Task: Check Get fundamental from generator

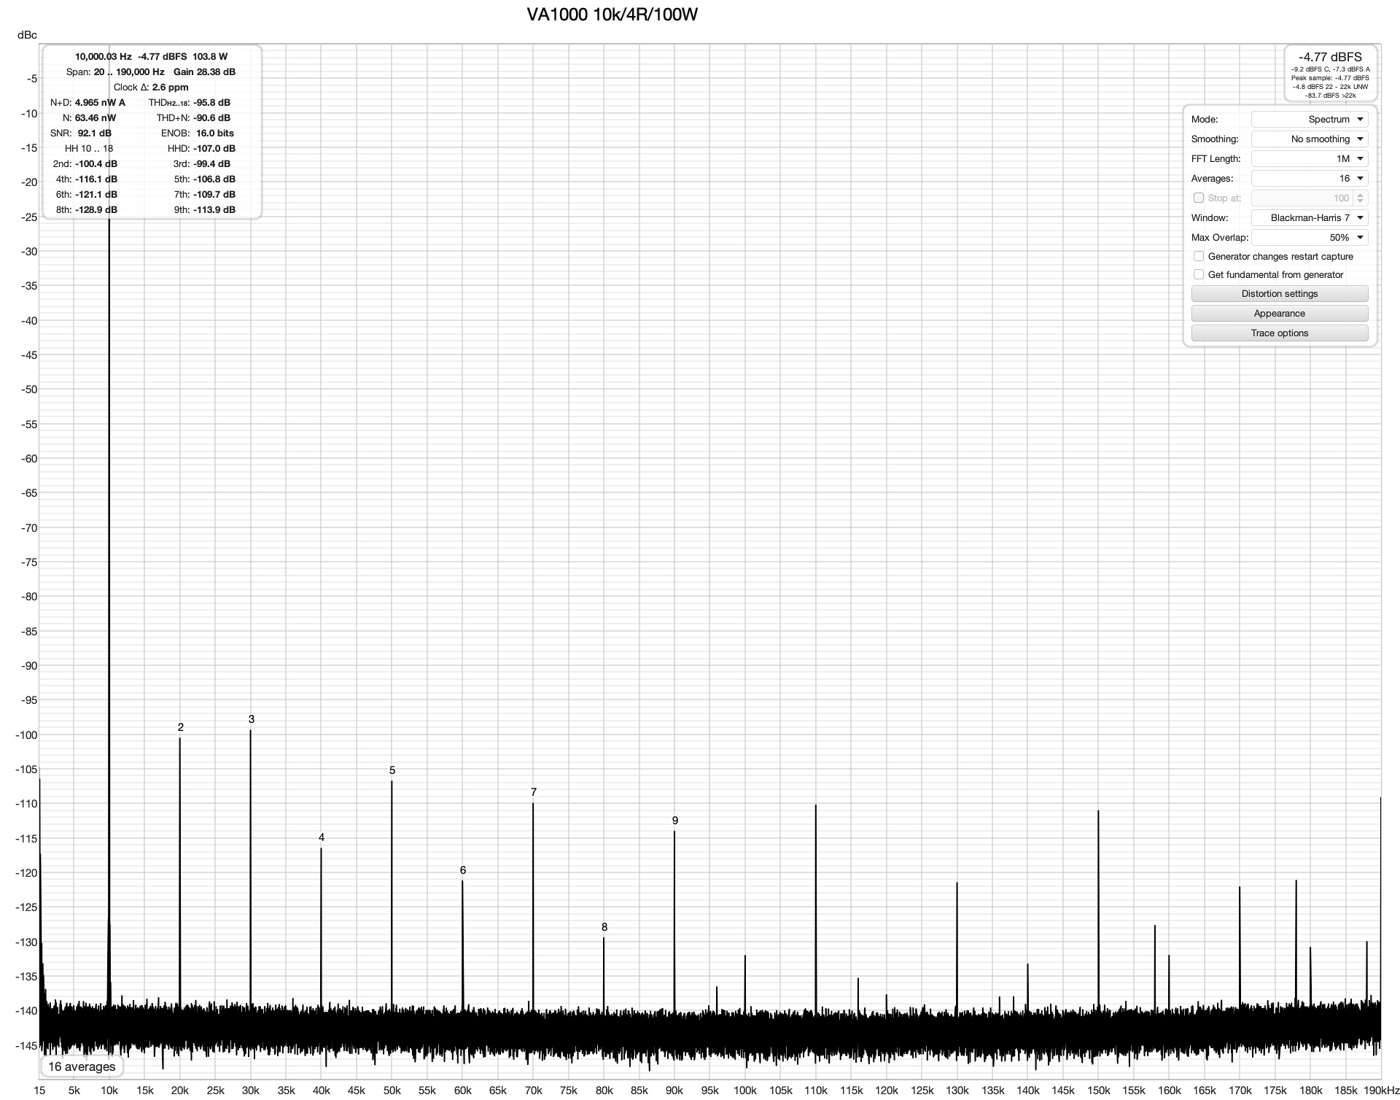Action: [1198, 275]
